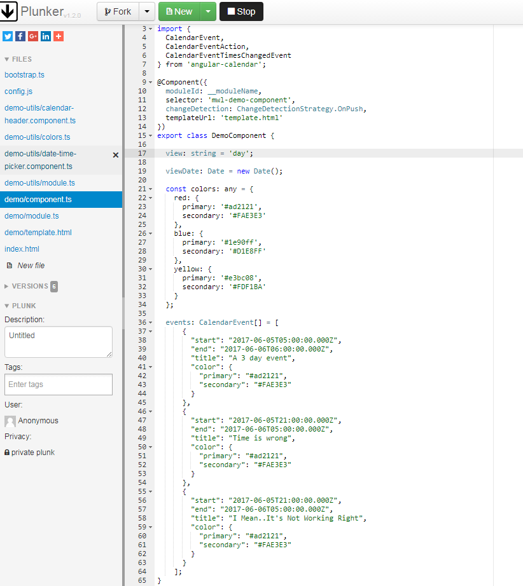Open the AddThis plus share icon

(58, 36)
